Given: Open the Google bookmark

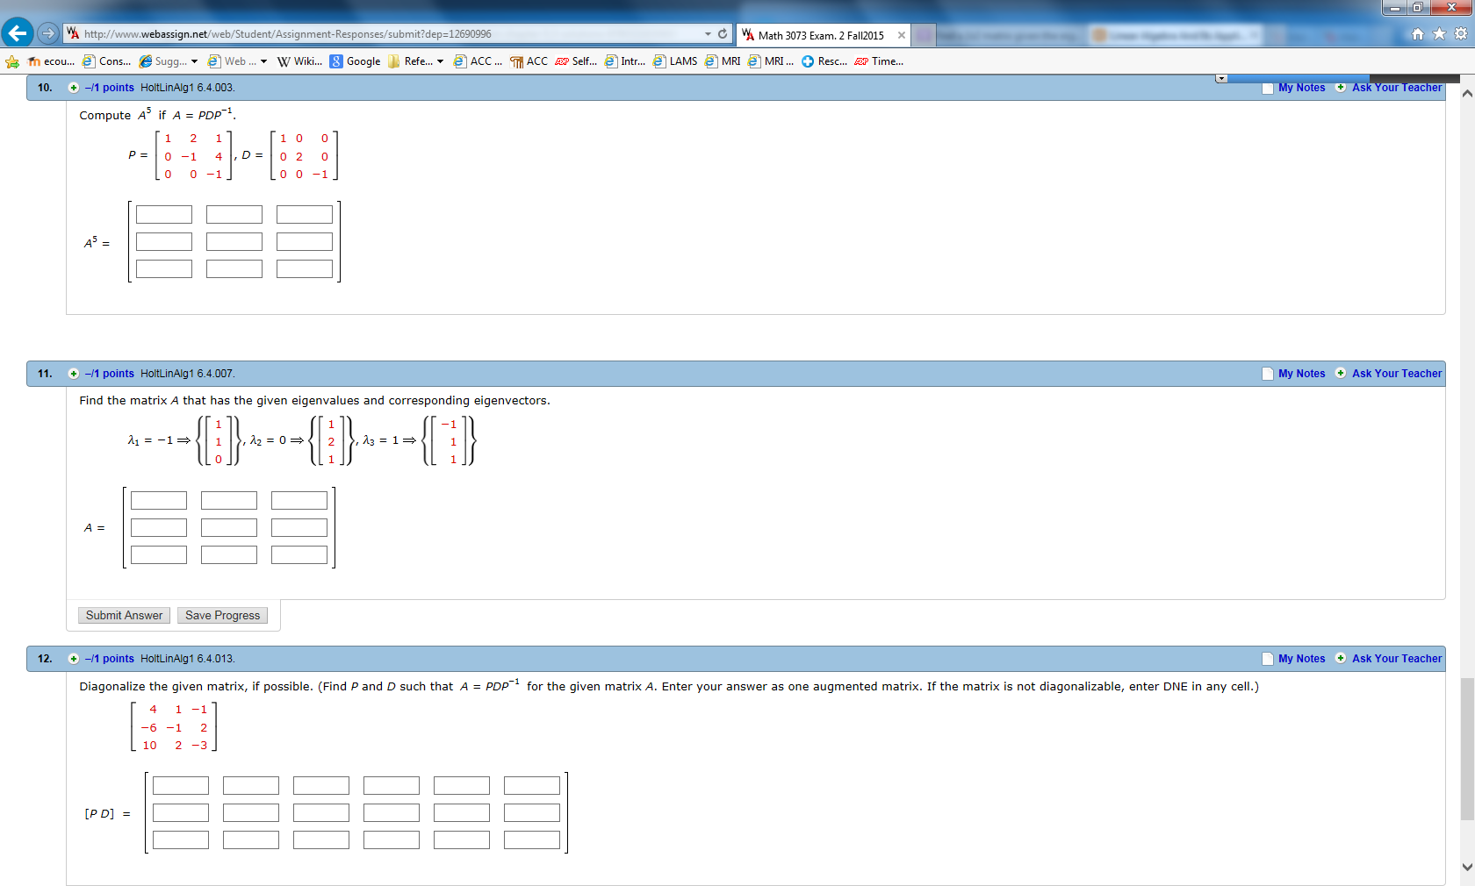Looking at the screenshot, I should [x=356, y=61].
